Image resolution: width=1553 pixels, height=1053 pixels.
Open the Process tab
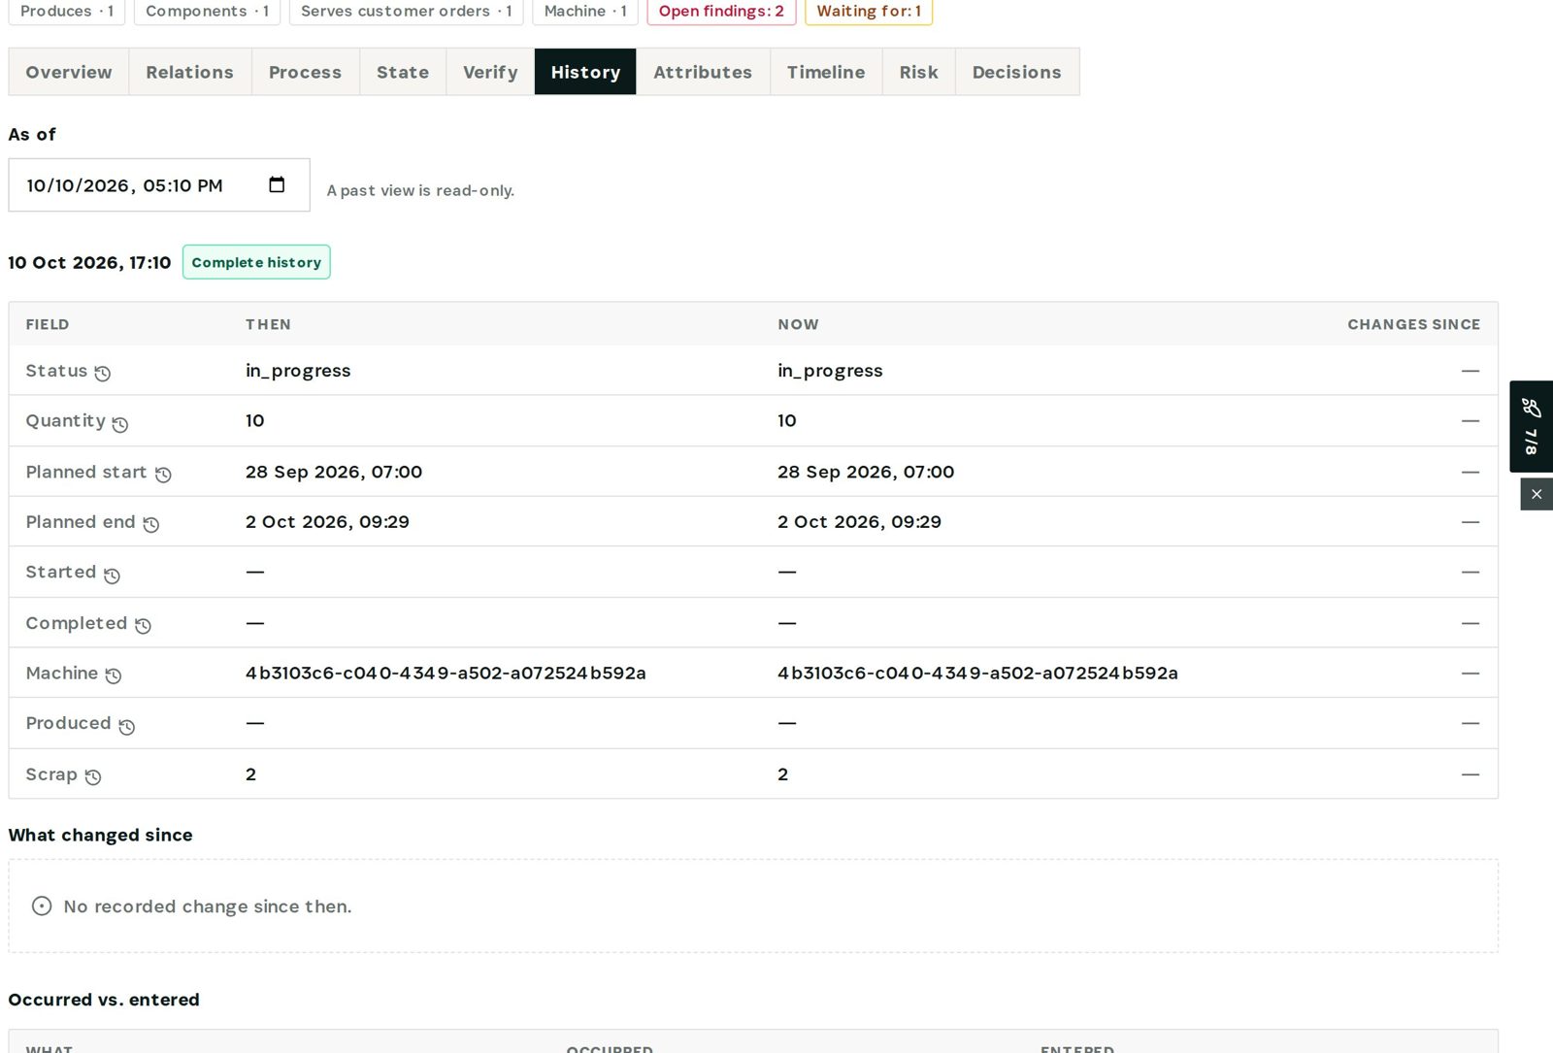(306, 72)
